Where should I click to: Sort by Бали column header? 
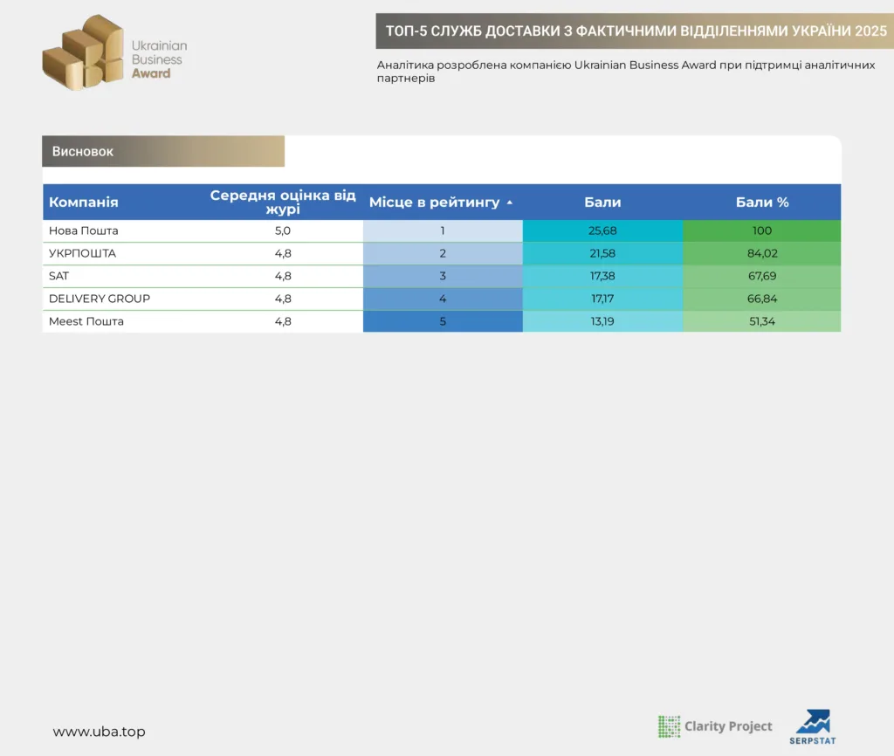point(602,202)
